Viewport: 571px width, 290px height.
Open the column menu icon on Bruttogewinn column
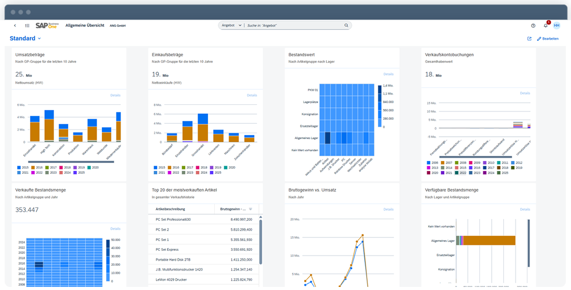coord(250,209)
